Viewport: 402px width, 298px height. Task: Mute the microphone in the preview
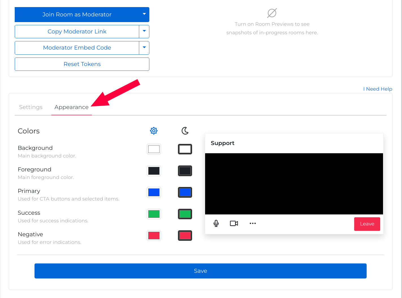coord(216,223)
